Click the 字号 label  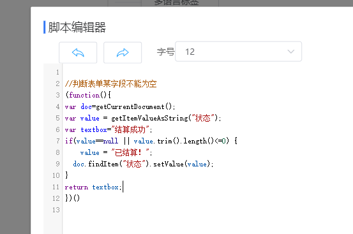click(x=166, y=52)
